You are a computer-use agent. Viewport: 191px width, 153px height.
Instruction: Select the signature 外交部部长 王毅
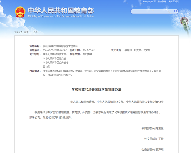coord(154,139)
